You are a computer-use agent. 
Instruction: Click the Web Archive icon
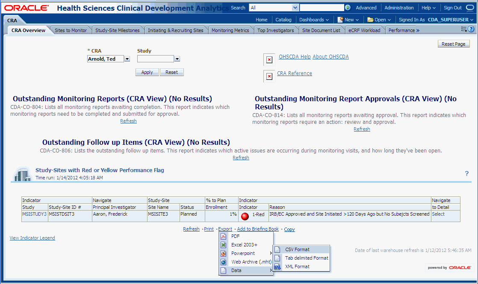(224, 262)
